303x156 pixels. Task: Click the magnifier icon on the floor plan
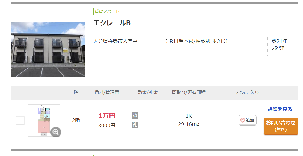(56, 132)
